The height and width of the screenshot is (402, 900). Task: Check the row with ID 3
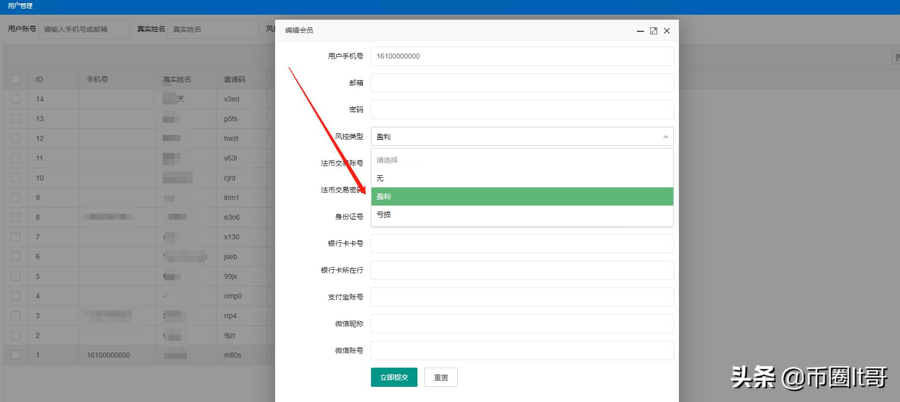tap(16, 316)
